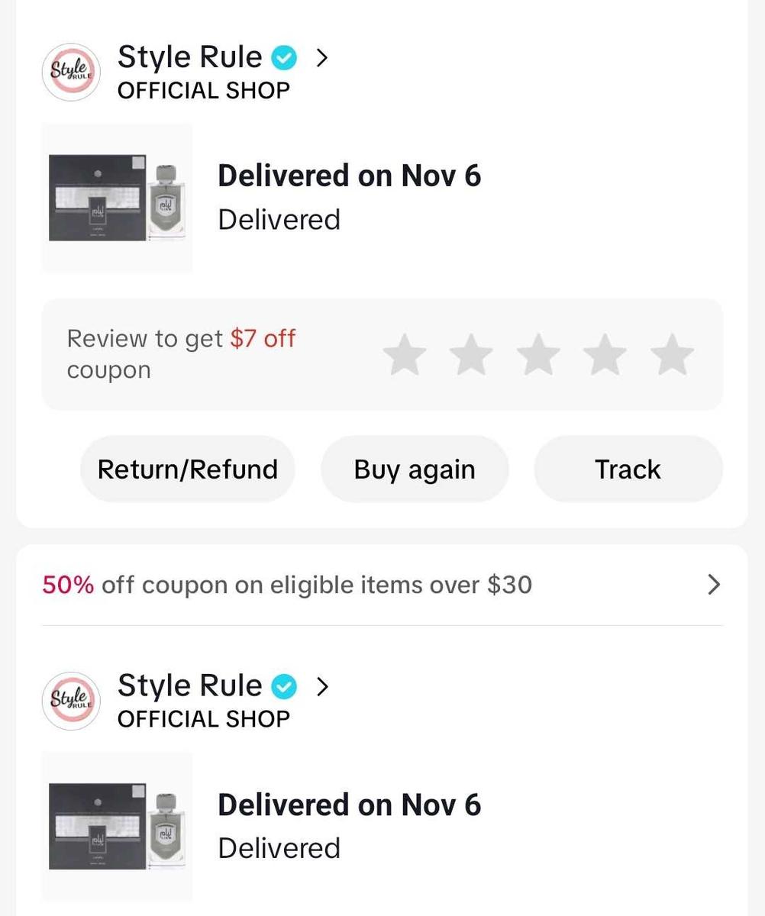Open second Style Rule shop via chevron
Viewport: 765px width, 916px height.
point(322,687)
